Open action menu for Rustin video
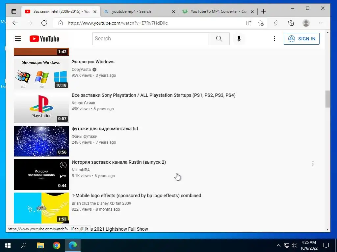337x252 pixels. pyautogui.click(x=313, y=163)
